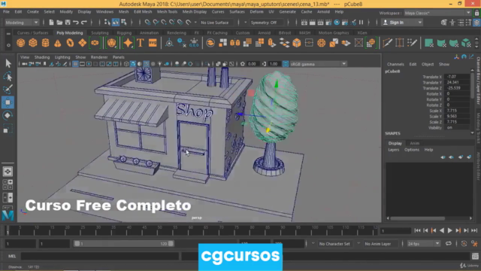Toggle viewport grid display
Image resolution: width=481 pixels, height=271 pixels.
pos(75,64)
